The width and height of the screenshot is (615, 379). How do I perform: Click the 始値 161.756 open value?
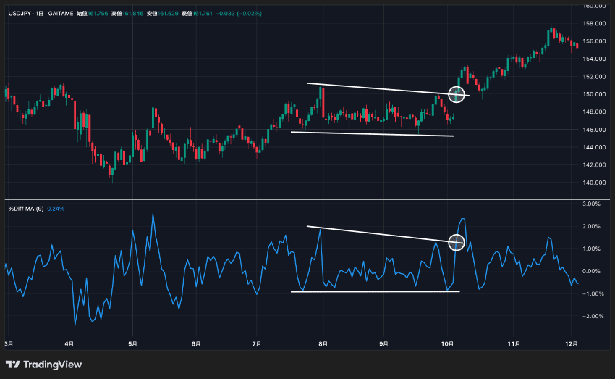[92, 13]
